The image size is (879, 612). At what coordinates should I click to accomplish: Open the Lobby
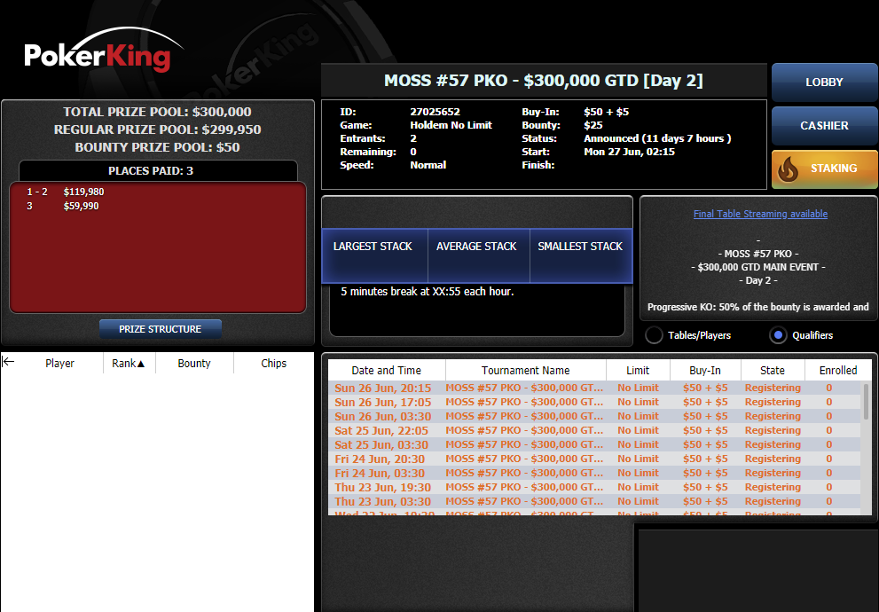click(x=824, y=82)
